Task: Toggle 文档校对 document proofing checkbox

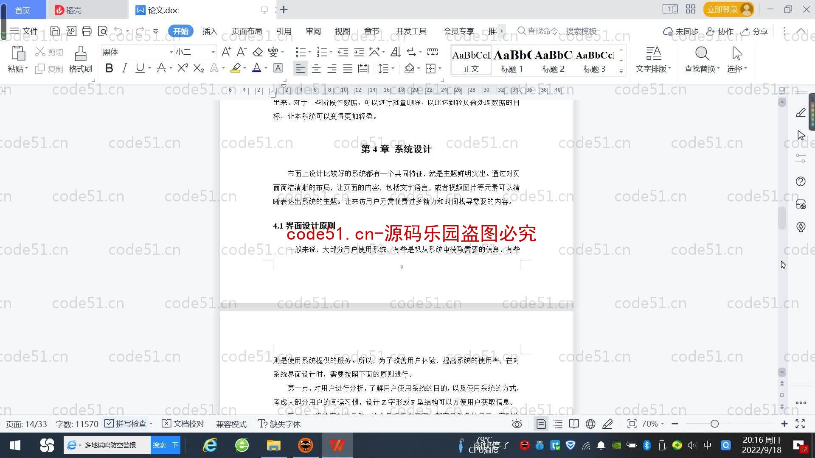Action: tap(182, 423)
